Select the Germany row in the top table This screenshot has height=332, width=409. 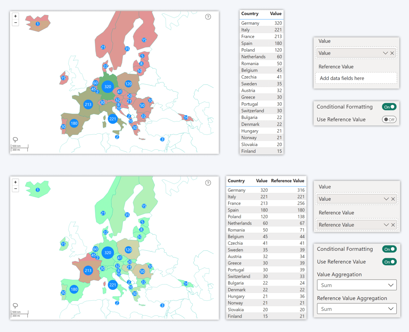point(262,23)
